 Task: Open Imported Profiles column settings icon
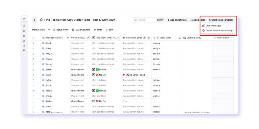pyautogui.click(x=68, y=38)
